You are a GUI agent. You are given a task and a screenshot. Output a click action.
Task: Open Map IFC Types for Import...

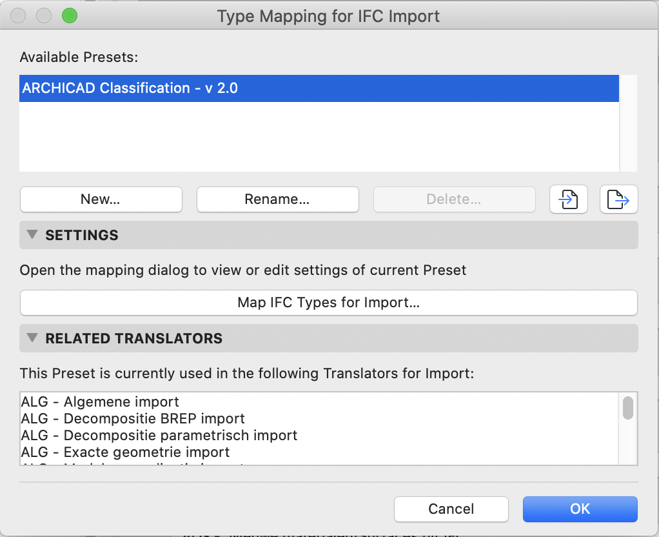[x=329, y=303]
